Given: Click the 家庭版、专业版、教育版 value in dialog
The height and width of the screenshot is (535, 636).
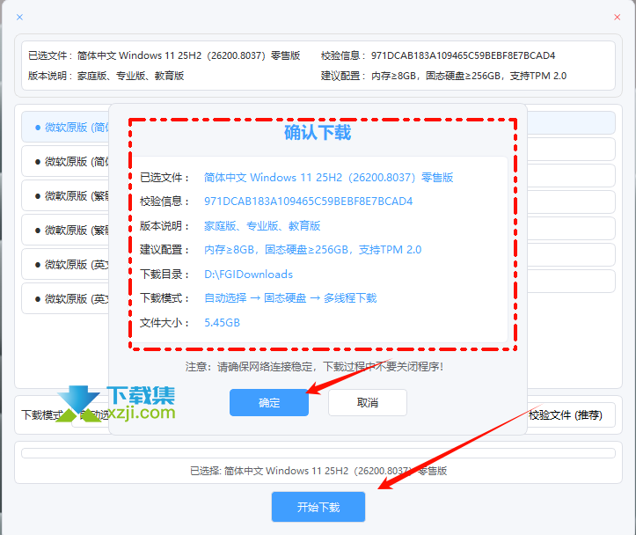Looking at the screenshot, I should point(262,225).
